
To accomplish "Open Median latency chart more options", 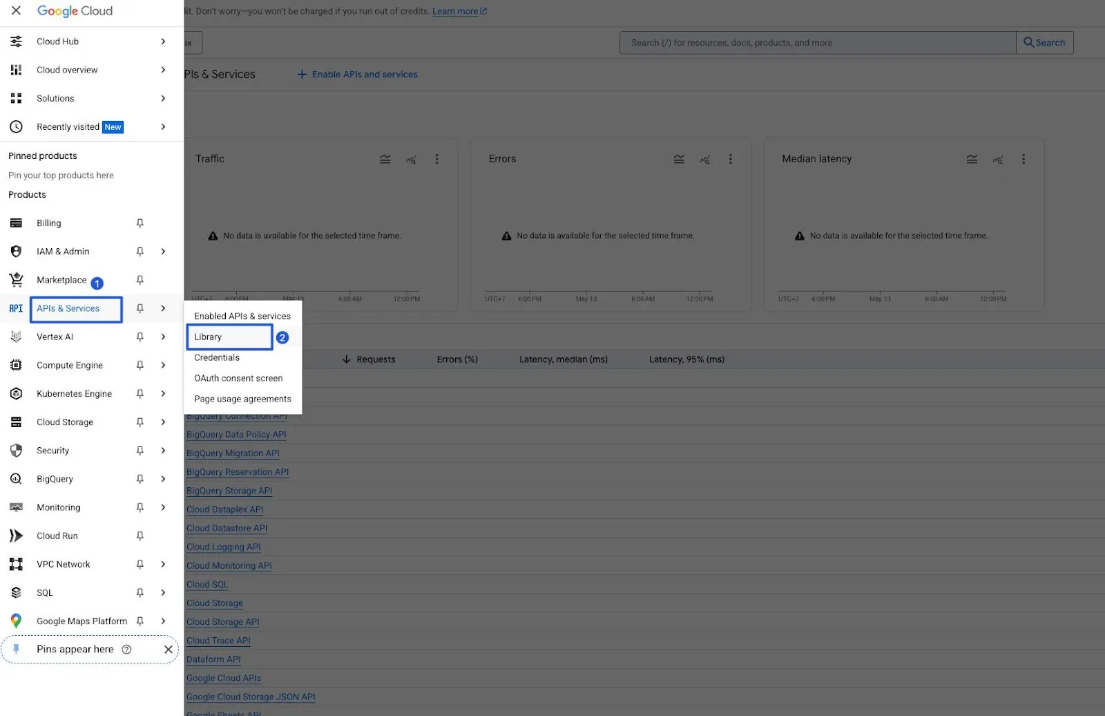I will (x=1024, y=159).
